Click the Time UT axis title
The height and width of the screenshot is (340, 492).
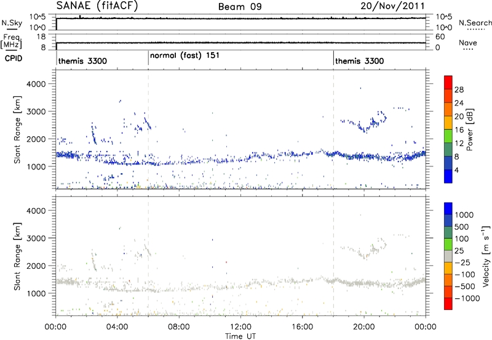[240, 336]
